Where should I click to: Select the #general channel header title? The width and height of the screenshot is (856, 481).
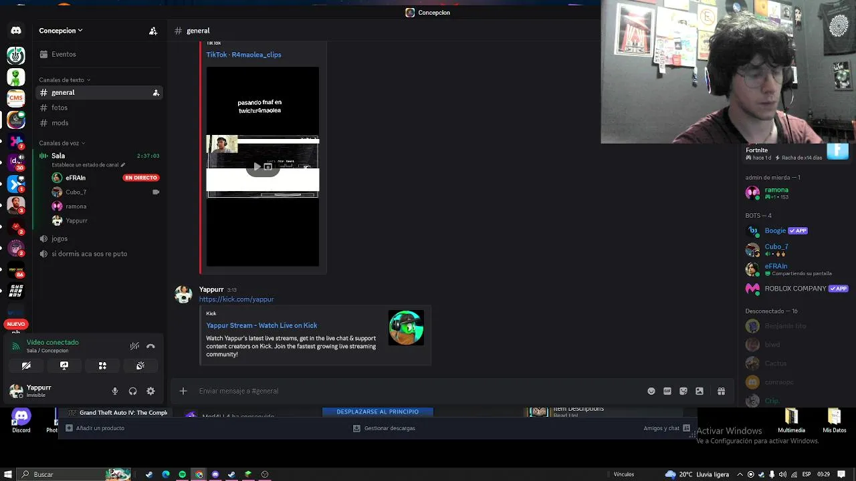(198, 31)
